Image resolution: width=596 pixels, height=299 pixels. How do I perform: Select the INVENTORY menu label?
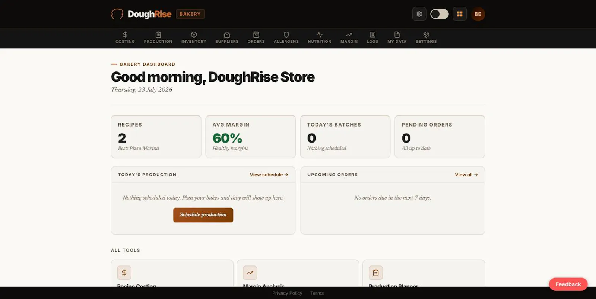194,42
